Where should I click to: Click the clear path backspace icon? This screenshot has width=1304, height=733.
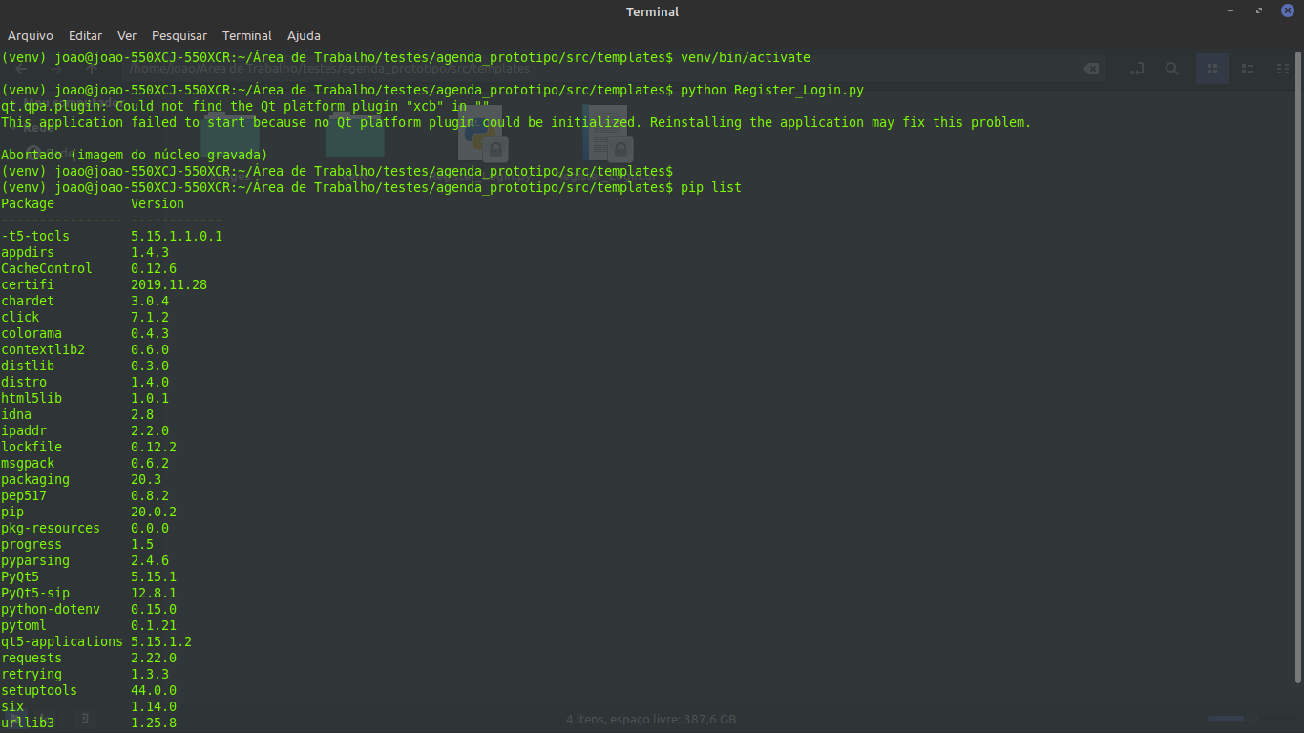click(1090, 69)
